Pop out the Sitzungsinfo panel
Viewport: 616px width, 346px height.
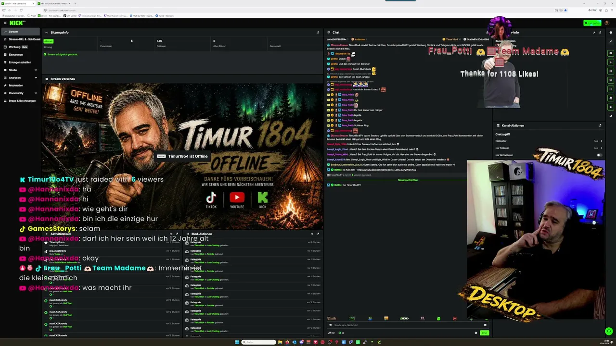click(x=318, y=33)
